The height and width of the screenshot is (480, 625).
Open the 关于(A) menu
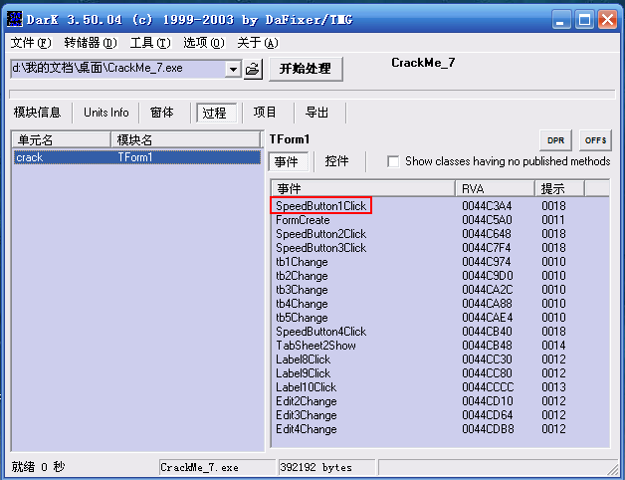pyautogui.click(x=258, y=43)
